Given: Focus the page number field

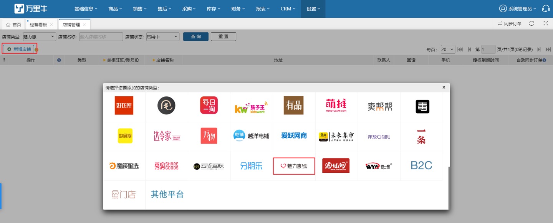Looking at the screenshot, I should (488, 49).
